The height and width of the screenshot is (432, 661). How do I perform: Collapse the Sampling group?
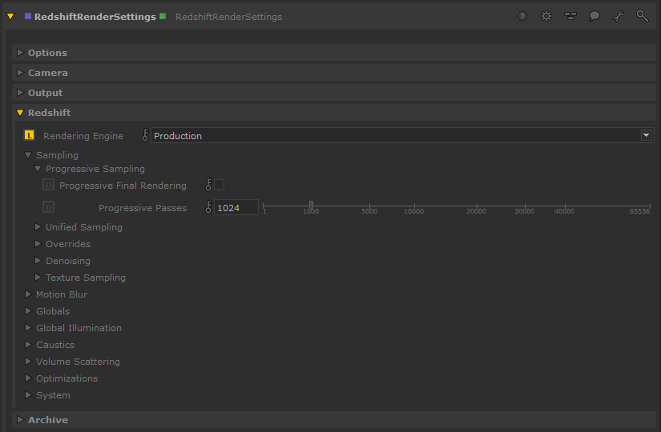click(x=28, y=155)
